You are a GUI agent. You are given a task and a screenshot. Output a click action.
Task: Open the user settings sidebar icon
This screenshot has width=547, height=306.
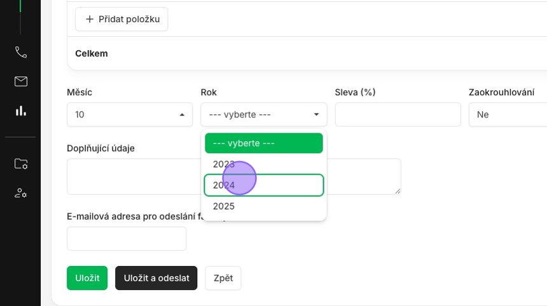21,193
